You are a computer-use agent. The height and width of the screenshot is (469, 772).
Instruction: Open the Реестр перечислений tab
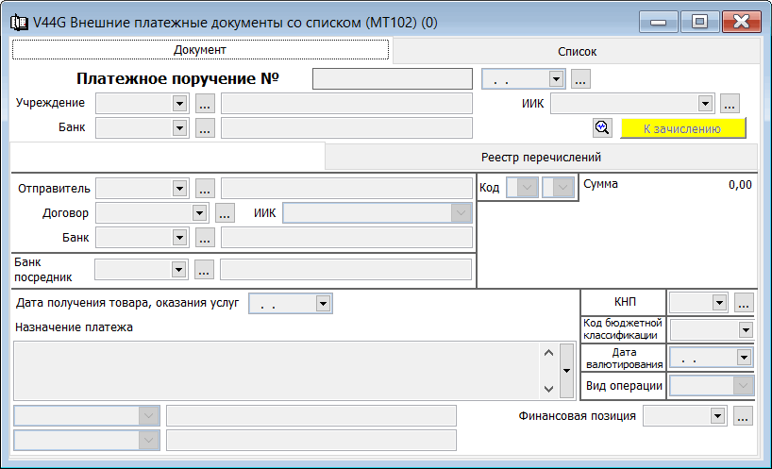click(541, 158)
